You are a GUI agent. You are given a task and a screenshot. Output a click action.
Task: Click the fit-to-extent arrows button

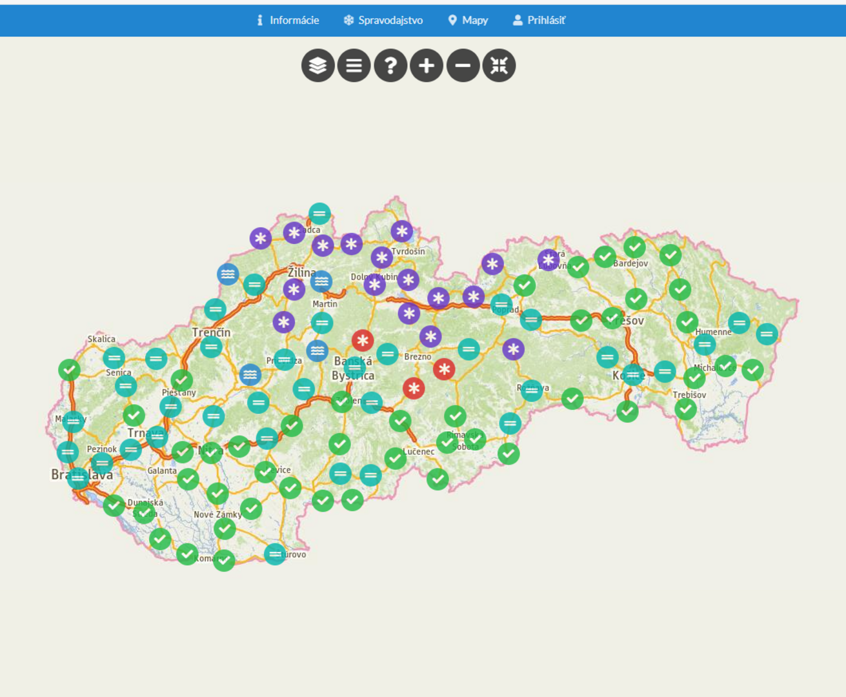499,65
